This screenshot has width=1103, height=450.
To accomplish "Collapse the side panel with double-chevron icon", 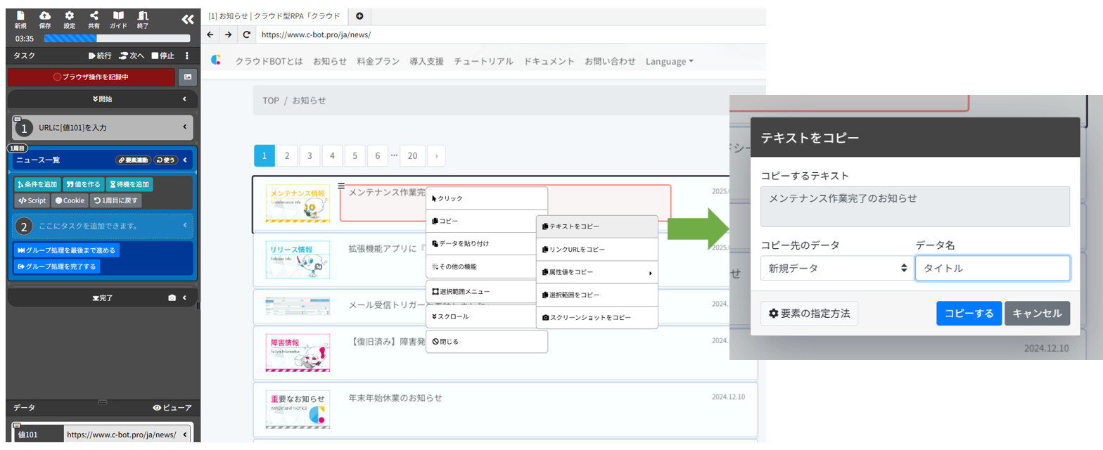I will (187, 19).
